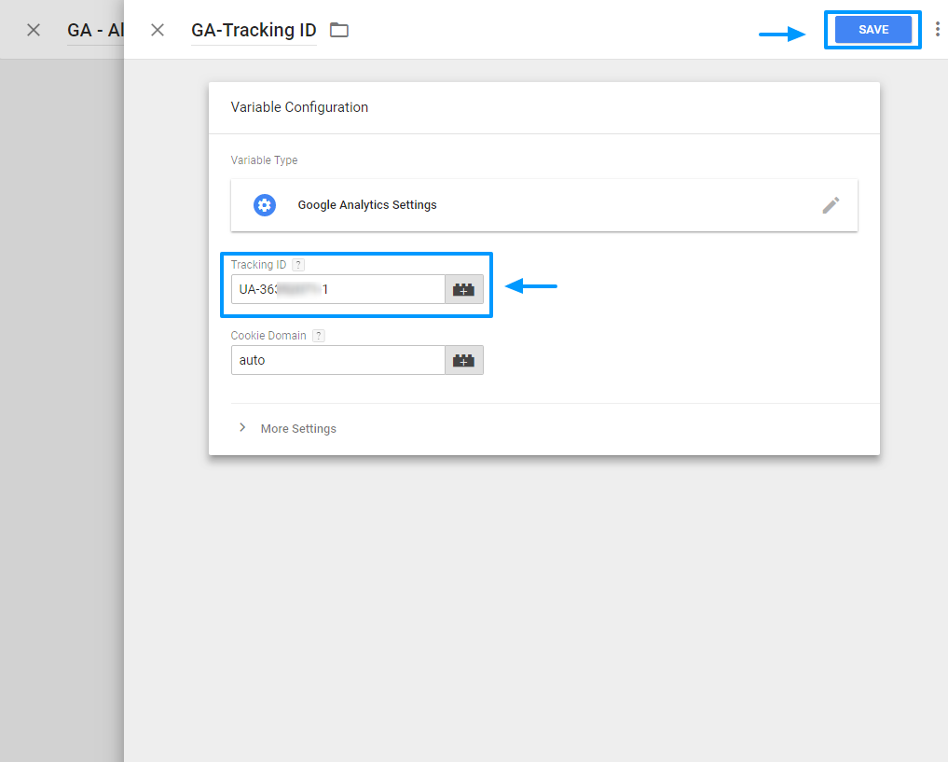The height and width of the screenshot is (762, 948).
Task: Click the Variable Type label
Action: pos(265,160)
